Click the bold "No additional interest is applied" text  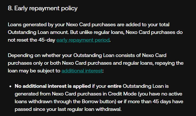[53, 86]
